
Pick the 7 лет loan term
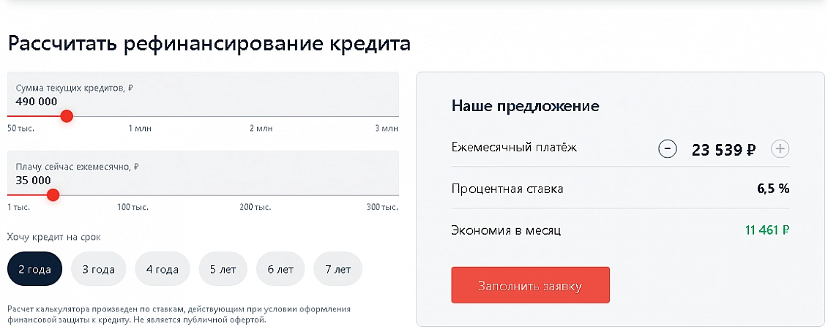point(337,269)
